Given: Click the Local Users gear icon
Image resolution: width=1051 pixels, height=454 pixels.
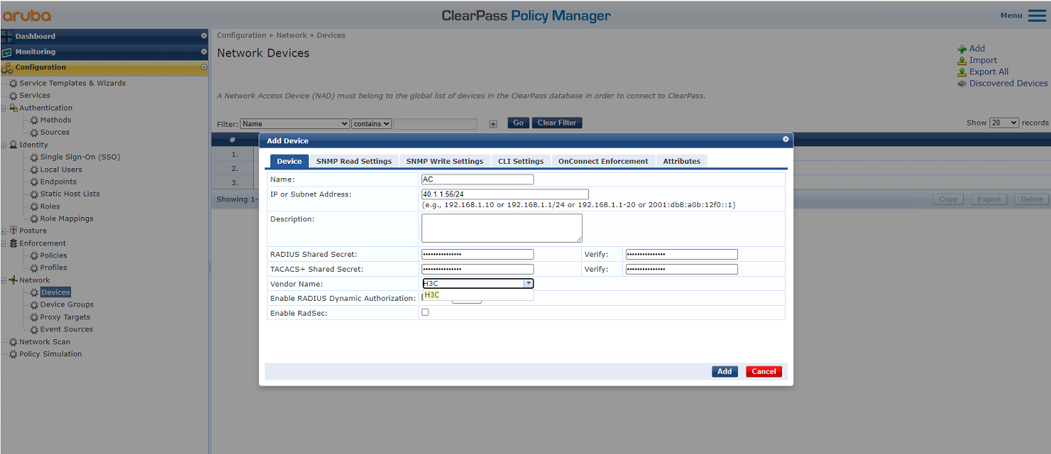Looking at the screenshot, I should pyautogui.click(x=34, y=170).
